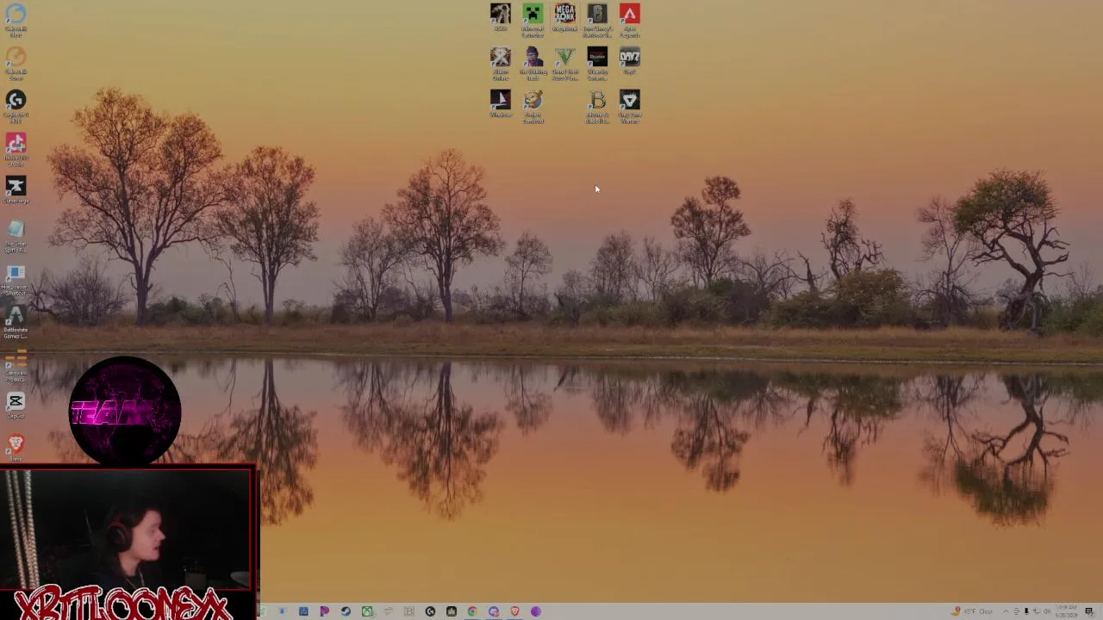1103x620 pixels.
Task: Click the Steam icon in the taskbar
Action: point(346,611)
